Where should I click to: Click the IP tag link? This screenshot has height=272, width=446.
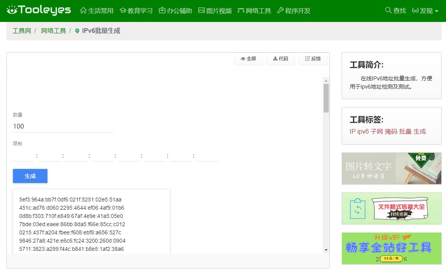(353, 132)
